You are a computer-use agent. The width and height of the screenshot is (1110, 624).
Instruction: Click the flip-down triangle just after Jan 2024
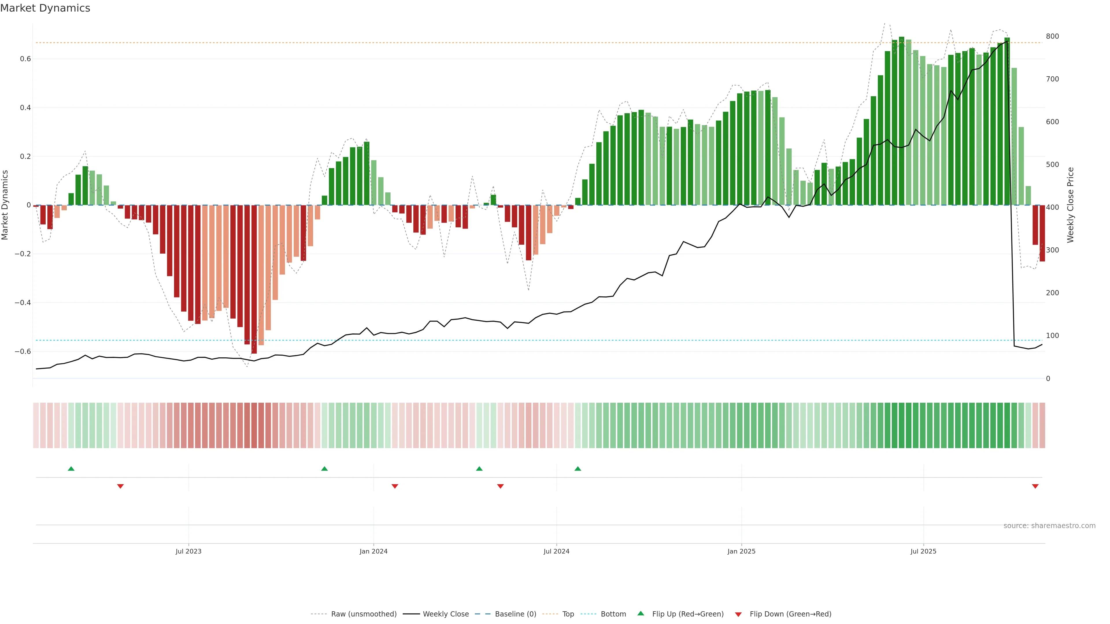(x=395, y=486)
